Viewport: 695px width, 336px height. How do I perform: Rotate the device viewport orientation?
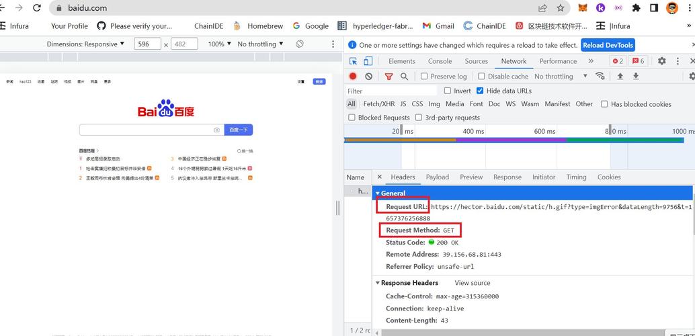pyautogui.click(x=300, y=44)
